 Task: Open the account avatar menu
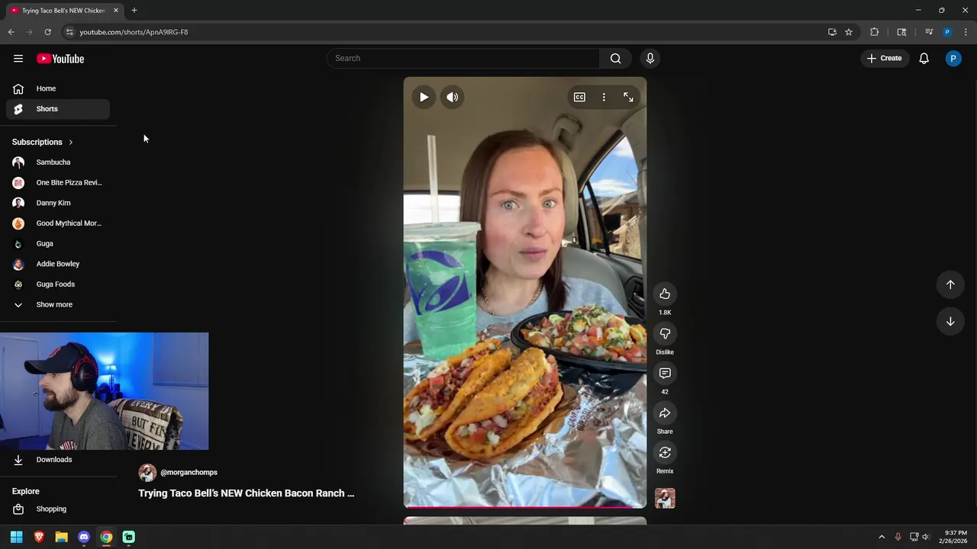pyautogui.click(x=953, y=59)
